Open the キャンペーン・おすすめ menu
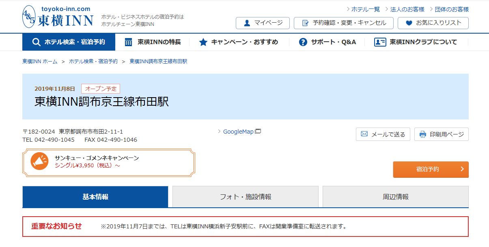The height and width of the screenshot is (247, 489). click(239, 42)
